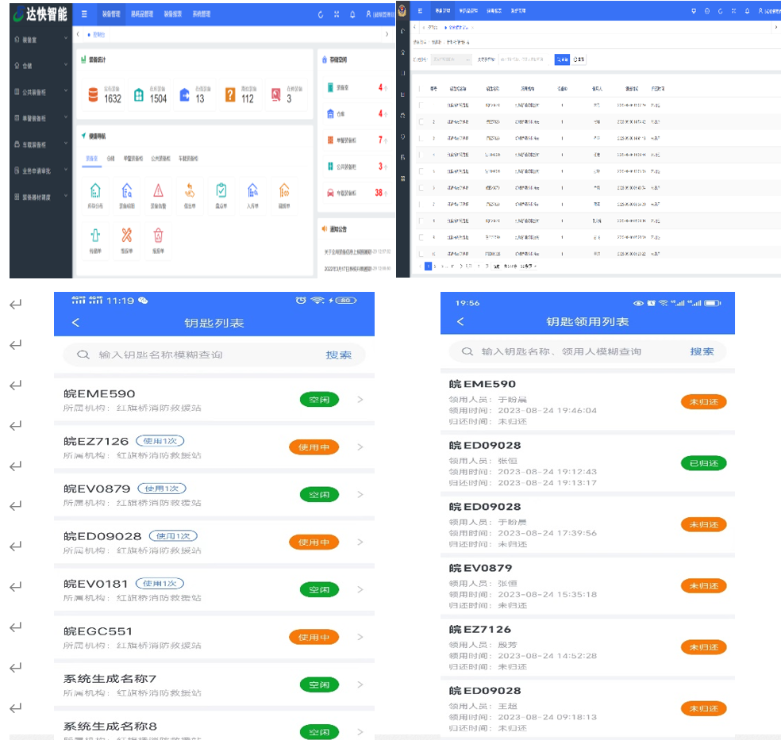781x740 pixels.
Task: Tap 搜索 in the 钥匙列表 screen
Action: click(x=339, y=355)
